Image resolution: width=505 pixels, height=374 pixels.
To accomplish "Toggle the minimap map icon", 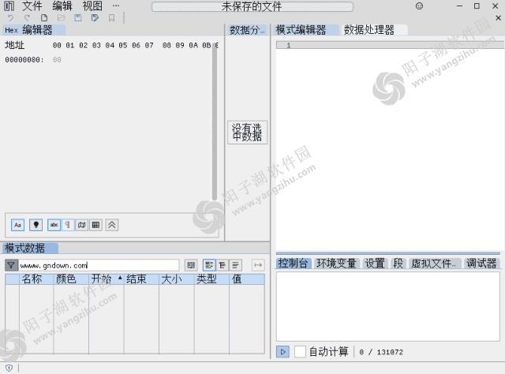I will pos(82,225).
